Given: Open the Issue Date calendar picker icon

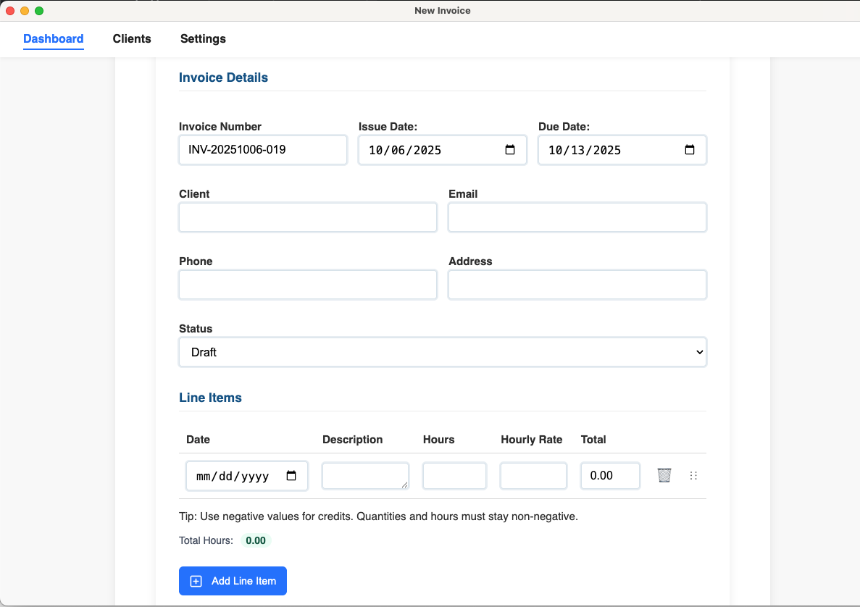Looking at the screenshot, I should coord(510,150).
